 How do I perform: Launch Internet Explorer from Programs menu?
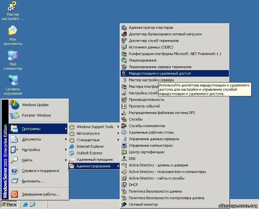[94, 146]
